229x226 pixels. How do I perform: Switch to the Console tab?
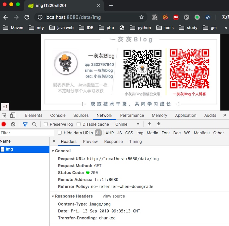(x=58, y=115)
